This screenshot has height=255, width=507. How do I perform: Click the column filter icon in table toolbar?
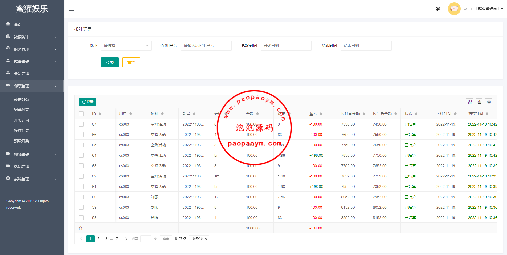[470, 102]
